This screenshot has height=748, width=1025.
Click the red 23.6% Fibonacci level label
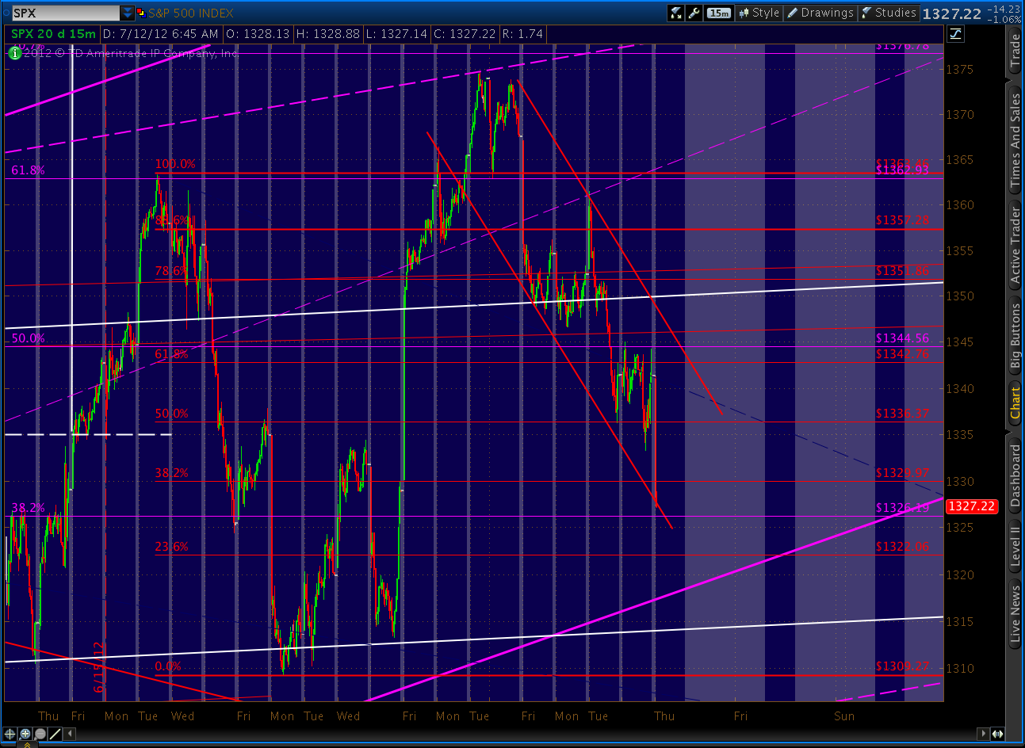172,547
